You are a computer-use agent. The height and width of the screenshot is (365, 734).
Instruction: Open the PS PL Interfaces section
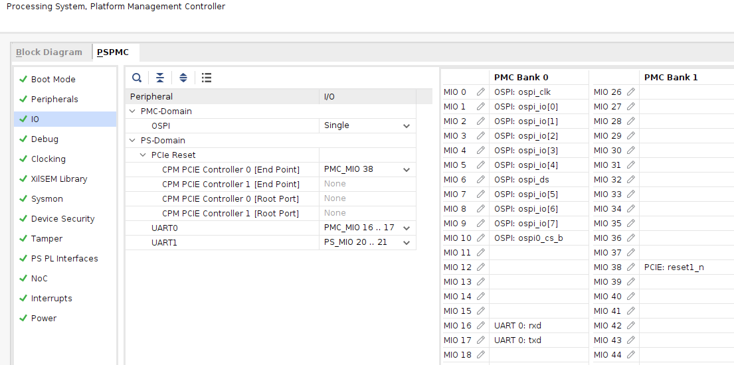point(64,258)
